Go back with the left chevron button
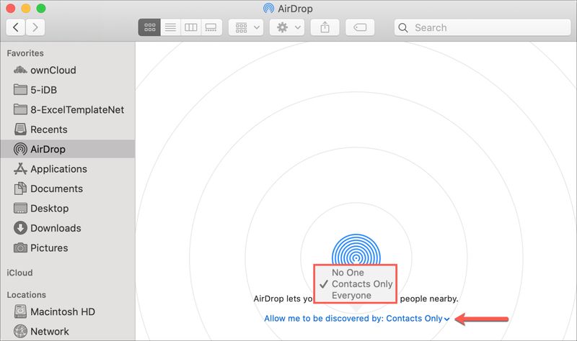 pos(16,27)
